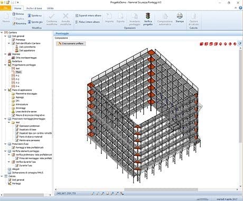243x201 pixels.
Task: Click the 3D view toggle at viewport top-right corner
Action: pos(240,43)
